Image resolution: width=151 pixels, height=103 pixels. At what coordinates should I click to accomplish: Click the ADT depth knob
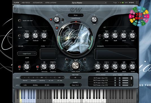point(115,36)
